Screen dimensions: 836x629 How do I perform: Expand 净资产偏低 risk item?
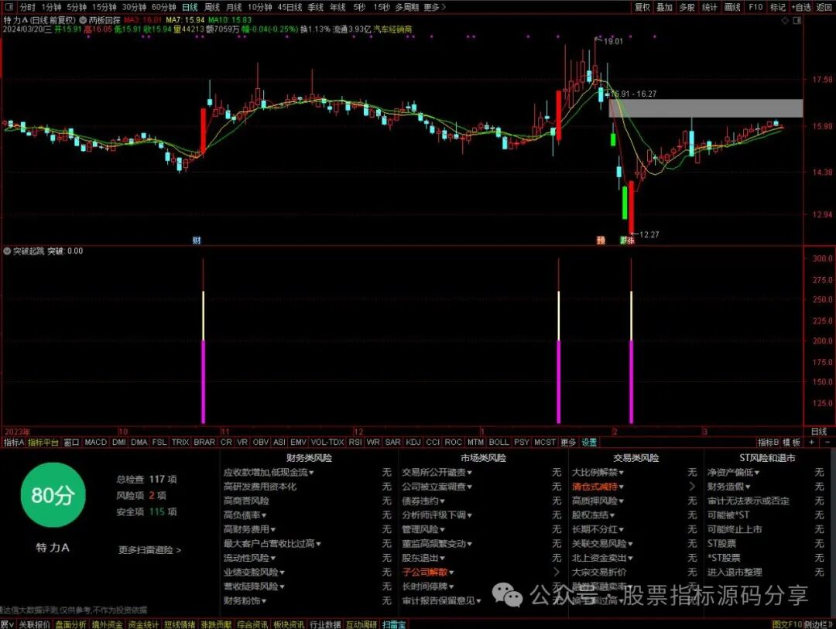(734, 472)
